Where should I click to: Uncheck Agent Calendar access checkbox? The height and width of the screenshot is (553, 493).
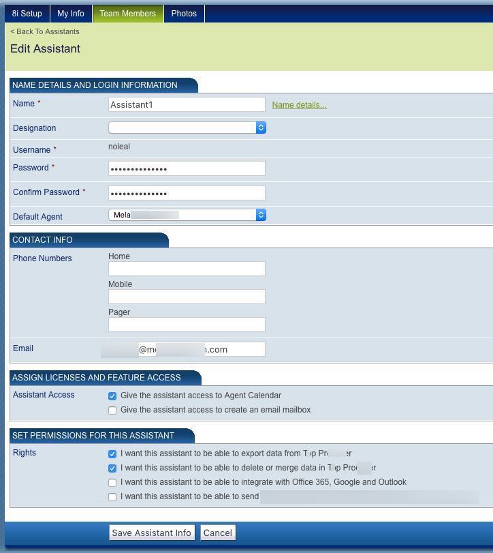tap(112, 396)
